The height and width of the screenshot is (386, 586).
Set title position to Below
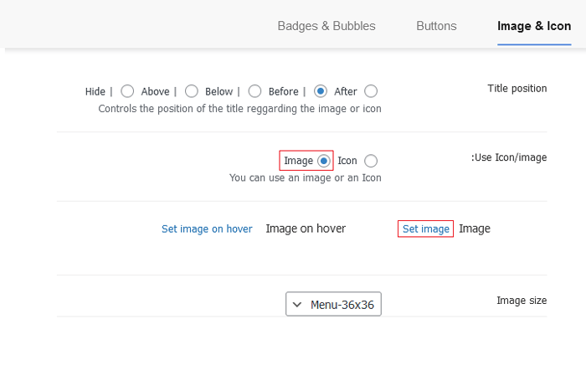tap(253, 91)
